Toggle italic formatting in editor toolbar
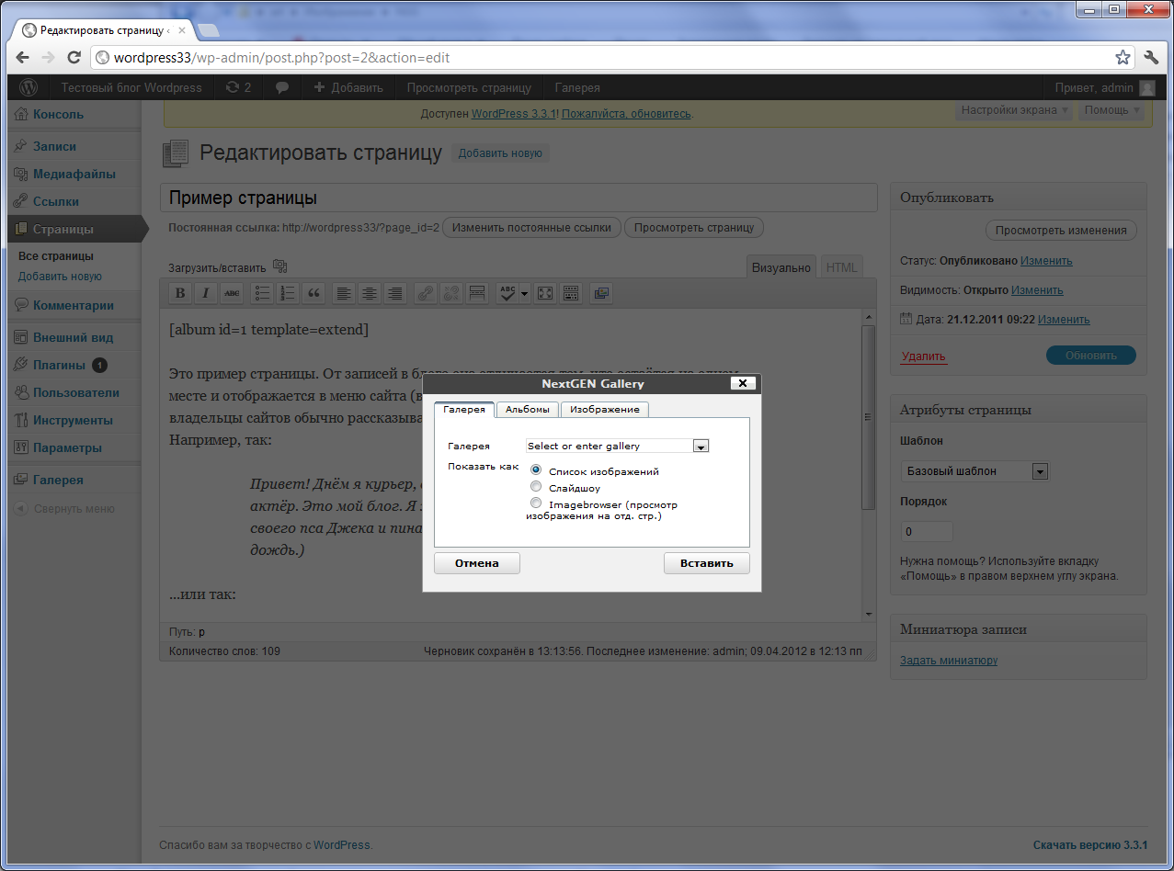The width and height of the screenshot is (1174, 871). 206,294
